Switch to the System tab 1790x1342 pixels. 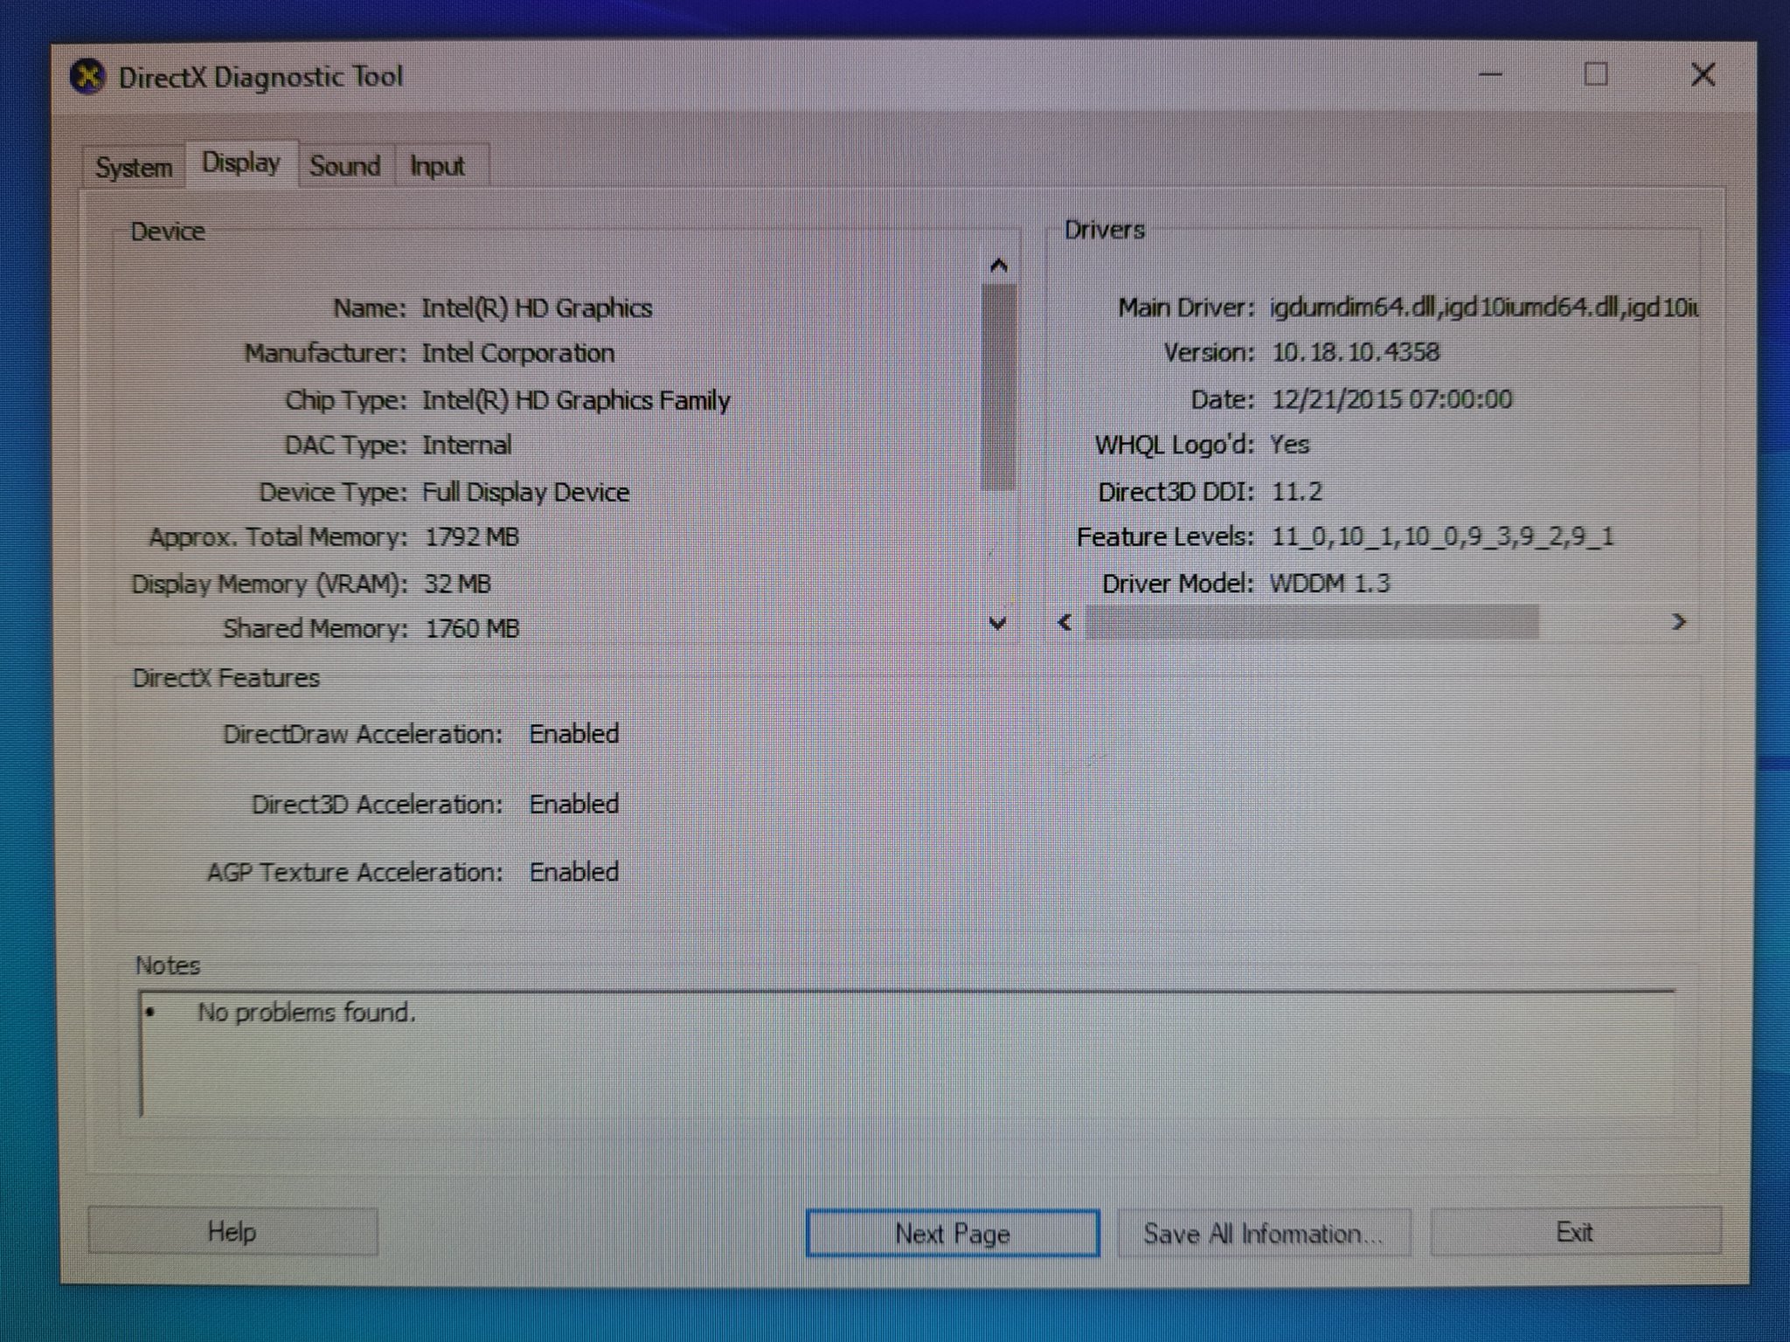click(x=134, y=167)
